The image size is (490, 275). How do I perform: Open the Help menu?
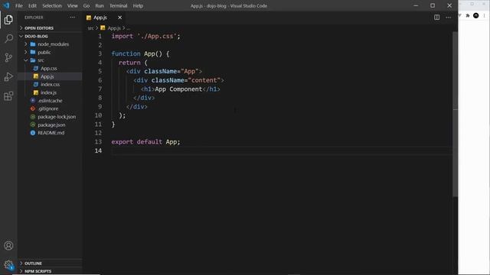tap(138, 5)
